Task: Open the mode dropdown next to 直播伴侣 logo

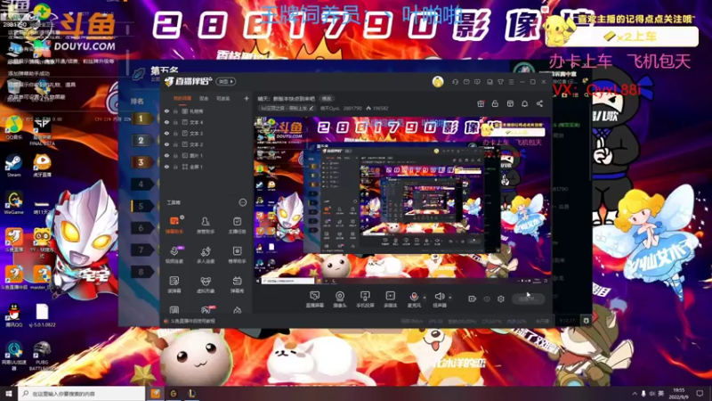Action: (x=226, y=82)
